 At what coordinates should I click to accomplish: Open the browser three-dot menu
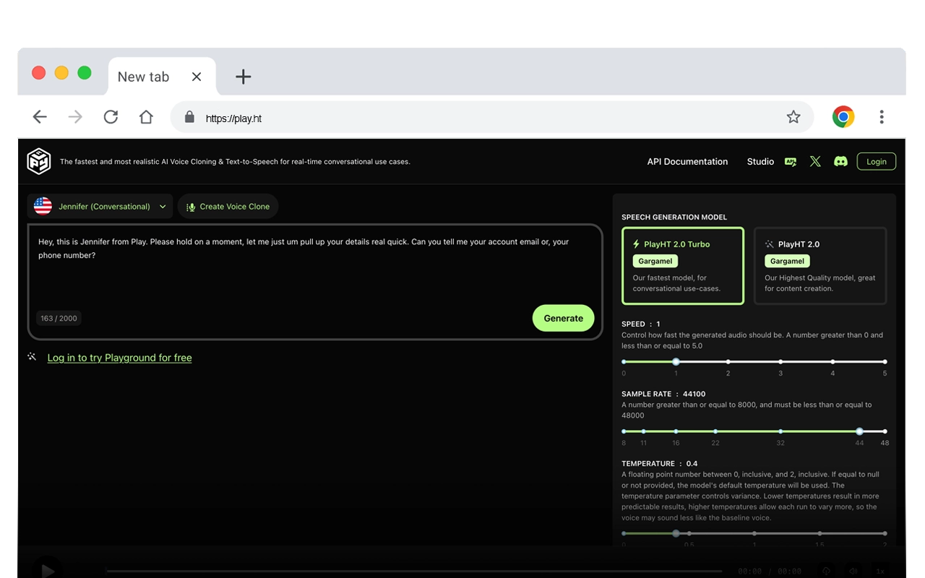tap(882, 117)
